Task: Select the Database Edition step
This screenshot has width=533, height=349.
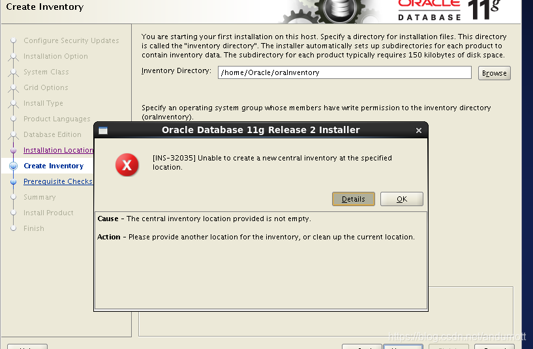Action: (52, 134)
